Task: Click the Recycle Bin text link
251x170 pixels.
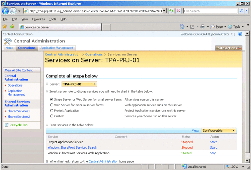Action: tap(18, 125)
